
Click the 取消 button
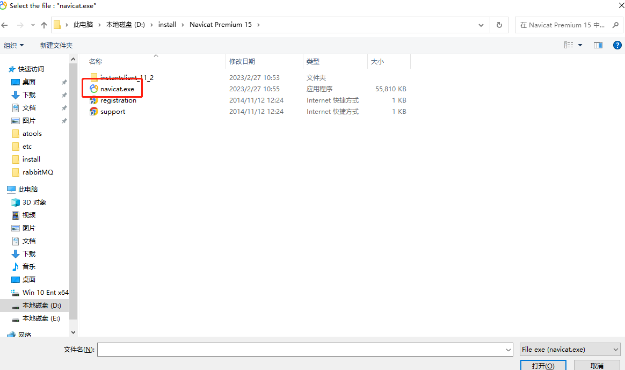coord(597,365)
